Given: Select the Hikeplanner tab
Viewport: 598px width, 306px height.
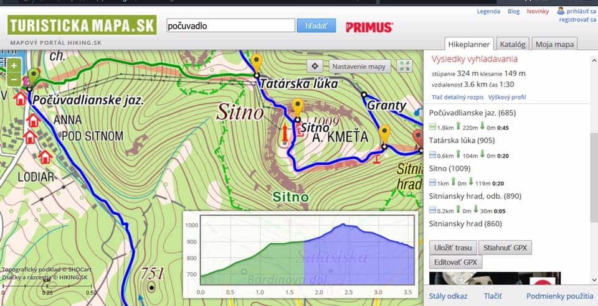Looking at the screenshot, I should [470, 44].
